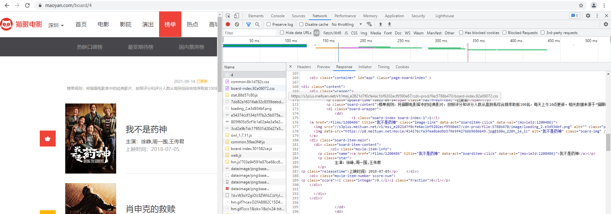Click the Maoyan cat logo
The height and width of the screenshot is (214, 611).
pos(6,24)
